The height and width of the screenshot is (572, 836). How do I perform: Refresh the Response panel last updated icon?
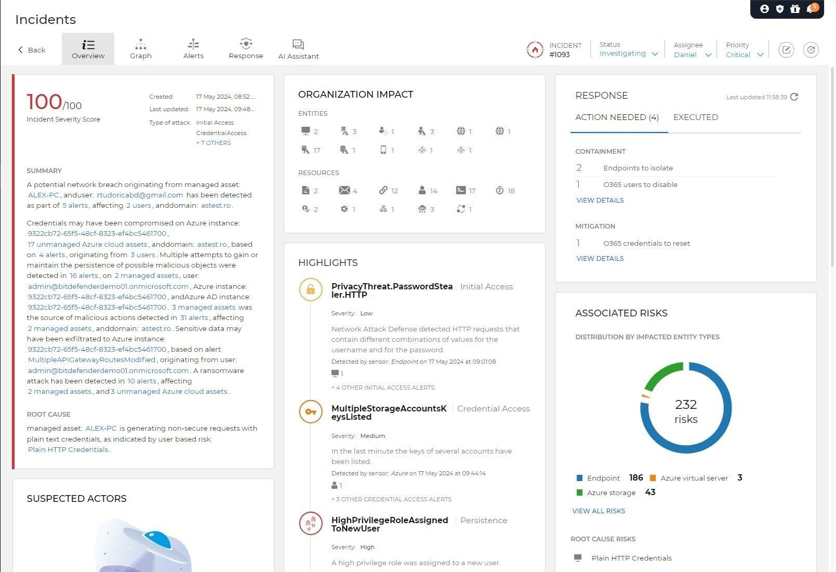pos(794,97)
